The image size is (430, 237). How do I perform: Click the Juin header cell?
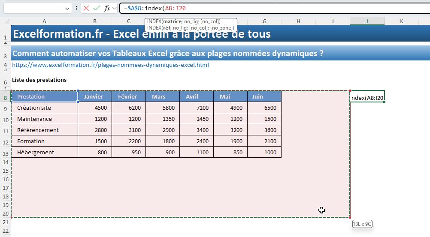click(264, 96)
